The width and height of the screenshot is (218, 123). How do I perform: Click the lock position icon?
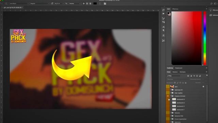pos(180,83)
